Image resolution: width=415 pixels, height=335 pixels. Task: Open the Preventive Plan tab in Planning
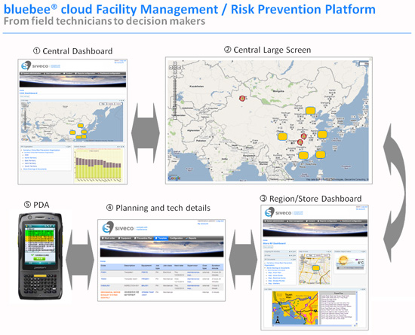point(143,238)
